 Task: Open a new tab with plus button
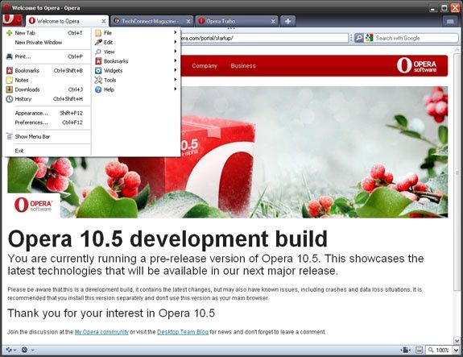(x=287, y=21)
